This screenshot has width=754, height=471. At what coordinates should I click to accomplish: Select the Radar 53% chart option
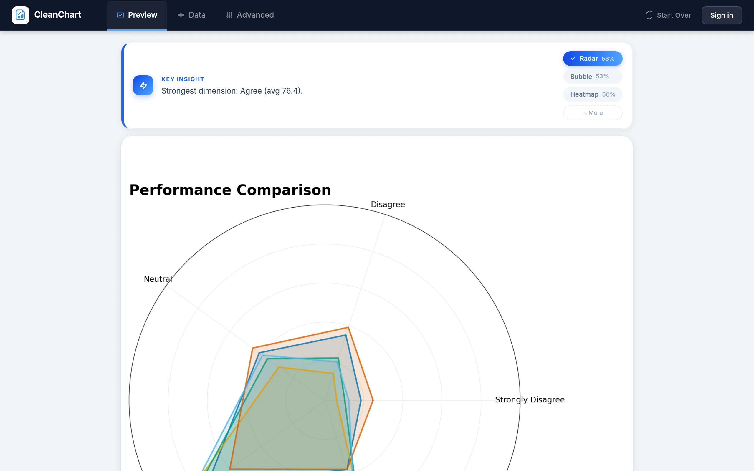(x=593, y=59)
